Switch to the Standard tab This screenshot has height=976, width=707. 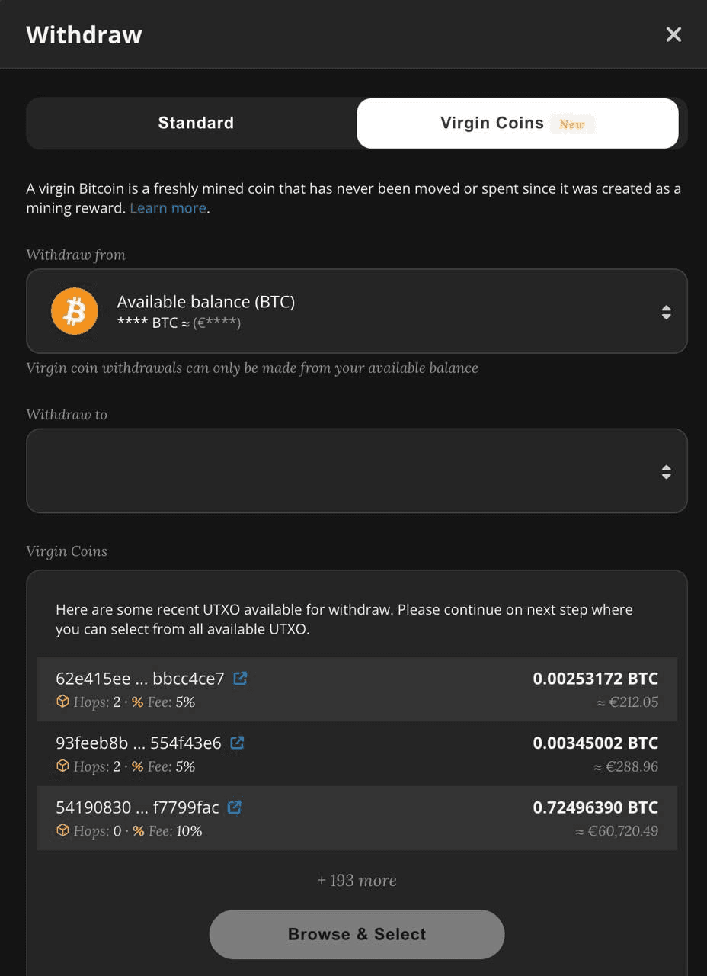click(x=196, y=123)
